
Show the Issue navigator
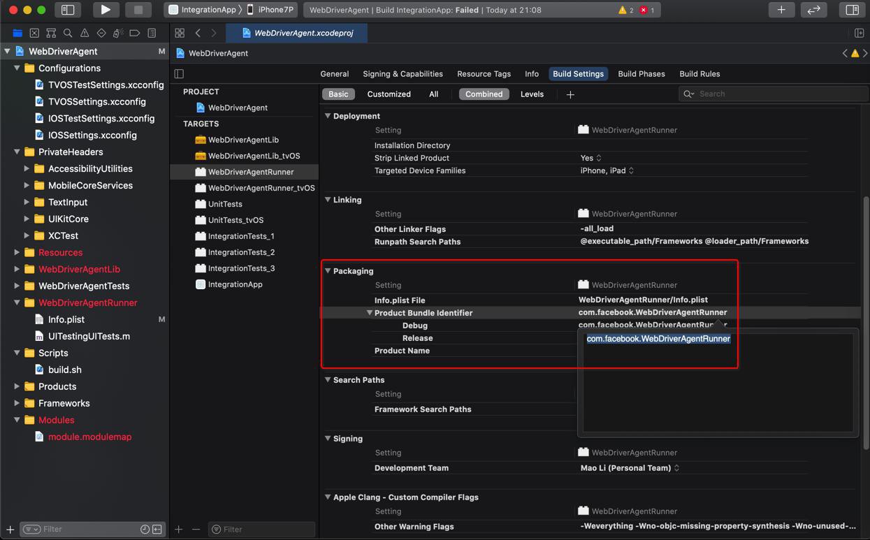85,33
